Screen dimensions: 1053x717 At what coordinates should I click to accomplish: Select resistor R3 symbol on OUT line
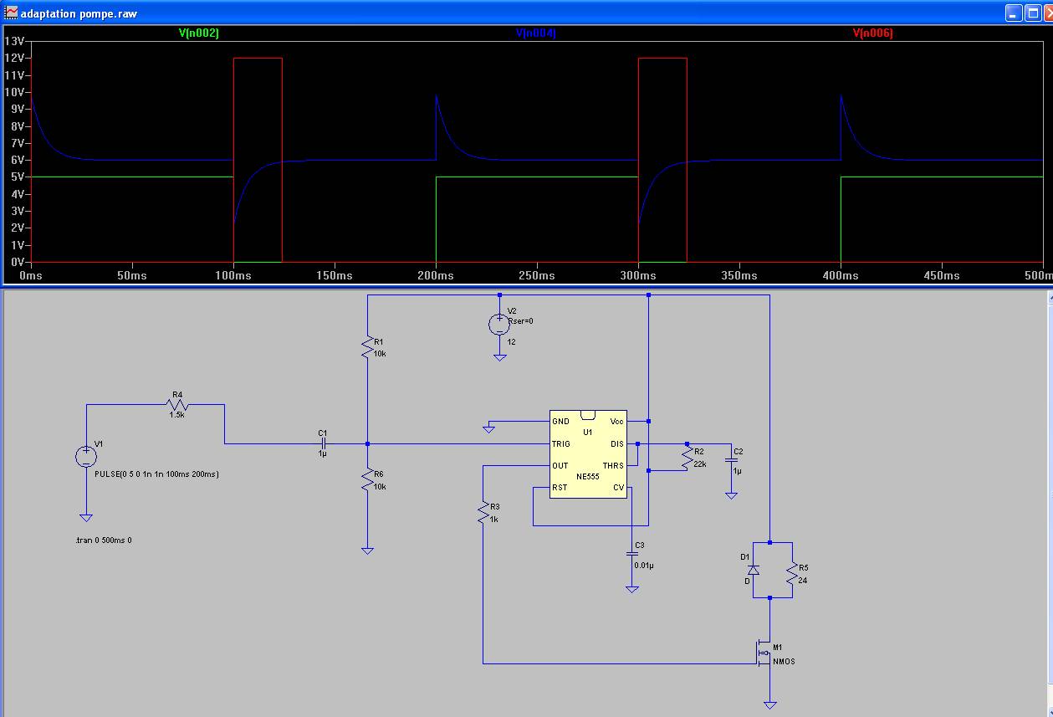tap(483, 513)
